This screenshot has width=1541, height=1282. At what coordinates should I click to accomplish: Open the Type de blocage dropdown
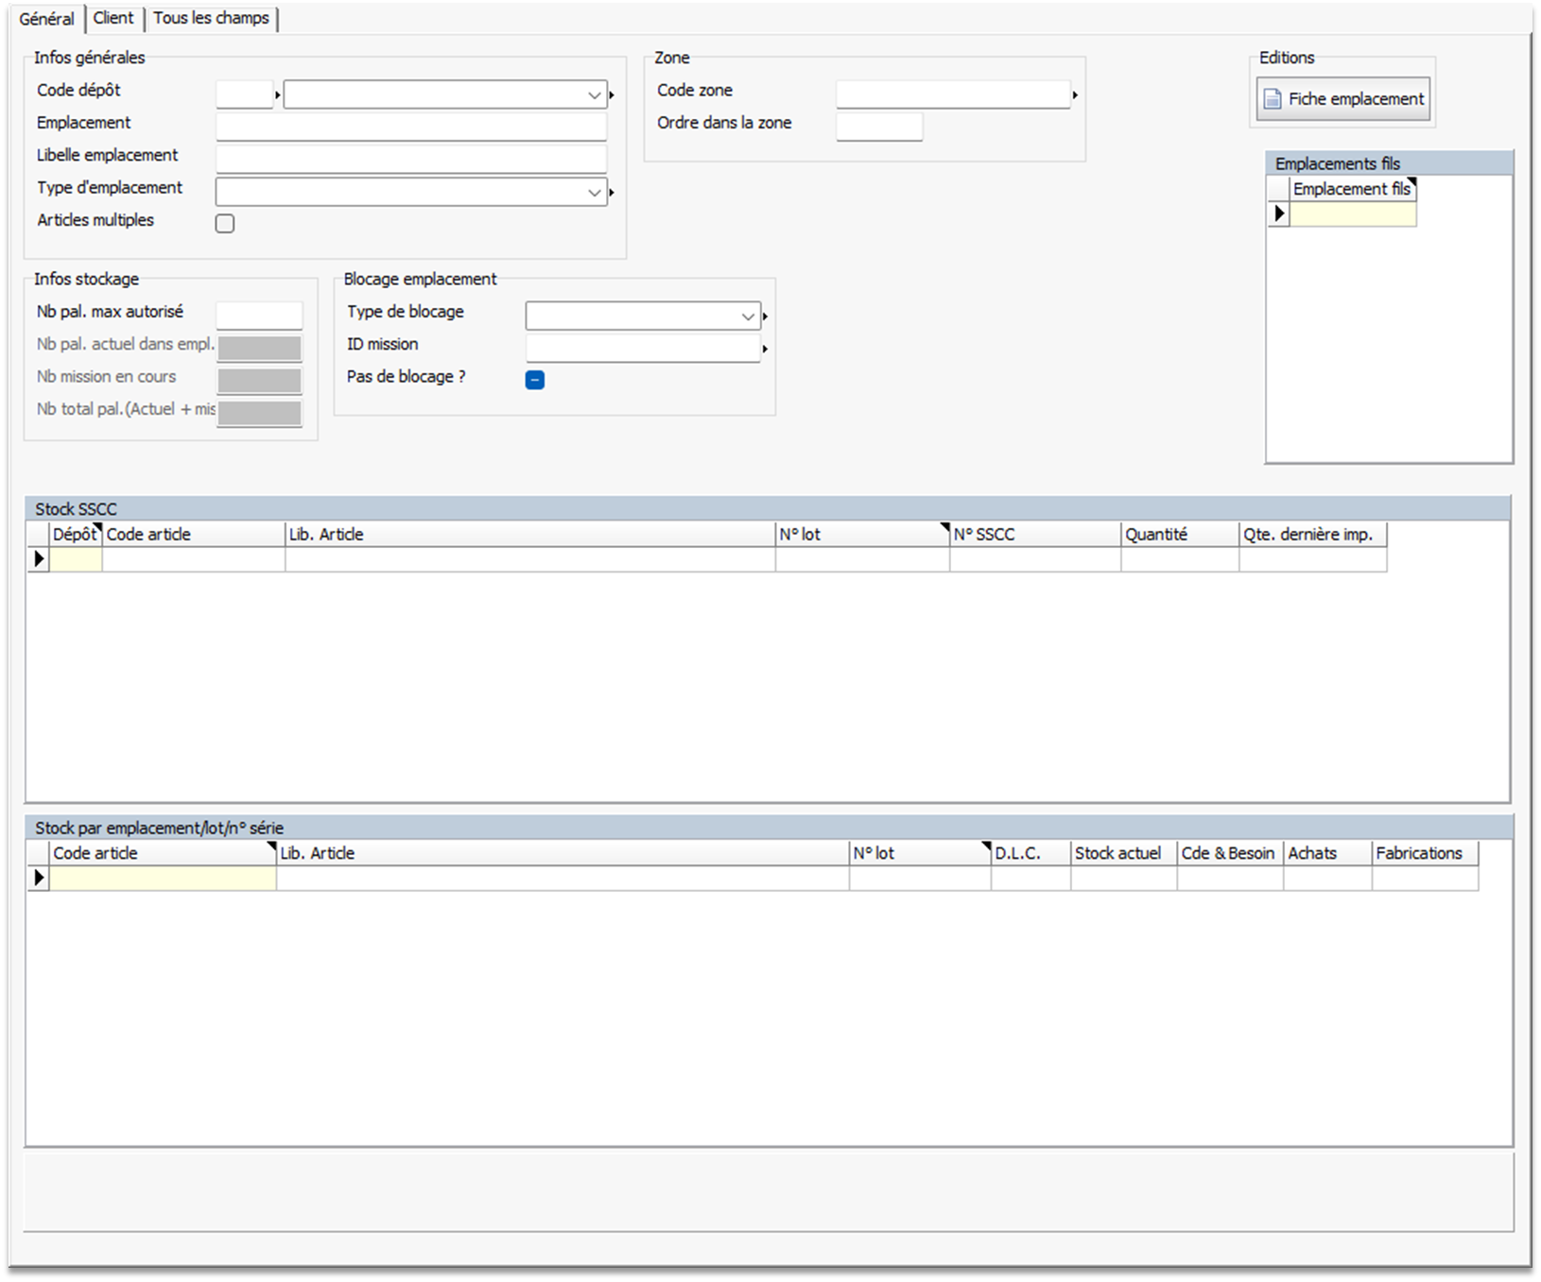tap(748, 316)
